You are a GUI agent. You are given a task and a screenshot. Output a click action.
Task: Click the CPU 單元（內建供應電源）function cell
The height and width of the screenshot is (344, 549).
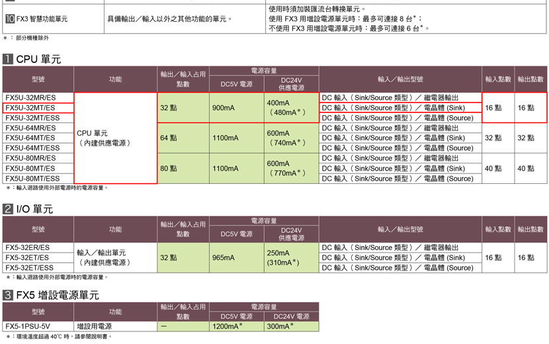pyautogui.click(x=116, y=138)
